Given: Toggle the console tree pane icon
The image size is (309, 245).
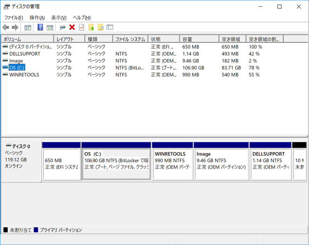Looking at the screenshot, I should 27,27.
